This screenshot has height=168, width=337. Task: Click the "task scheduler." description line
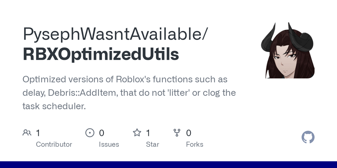click(x=54, y=106)
